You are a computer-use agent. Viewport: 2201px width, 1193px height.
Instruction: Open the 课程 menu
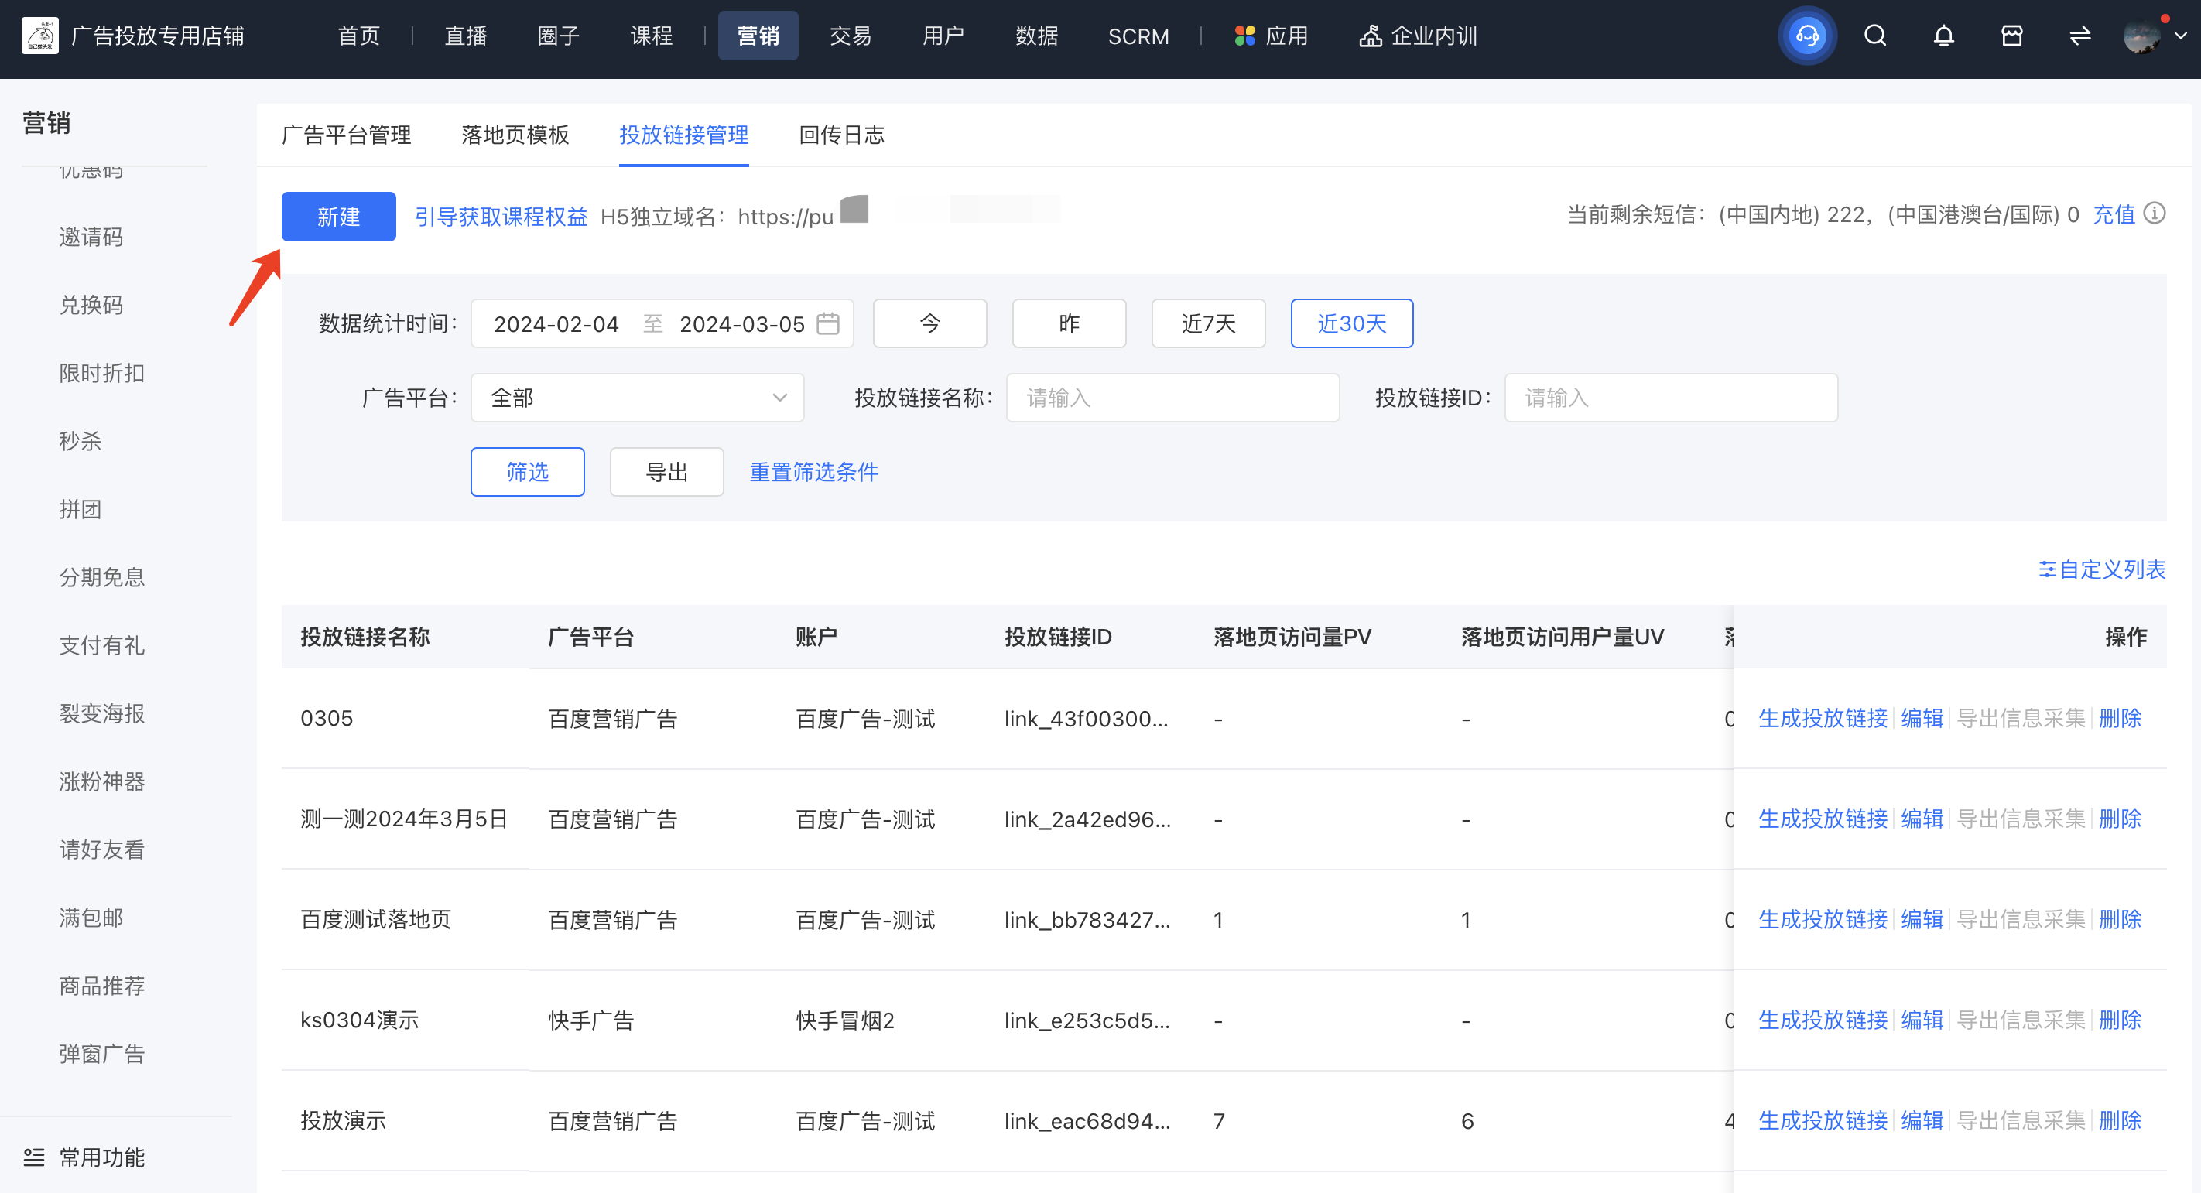pyautogui.click(x=652, y=36)
